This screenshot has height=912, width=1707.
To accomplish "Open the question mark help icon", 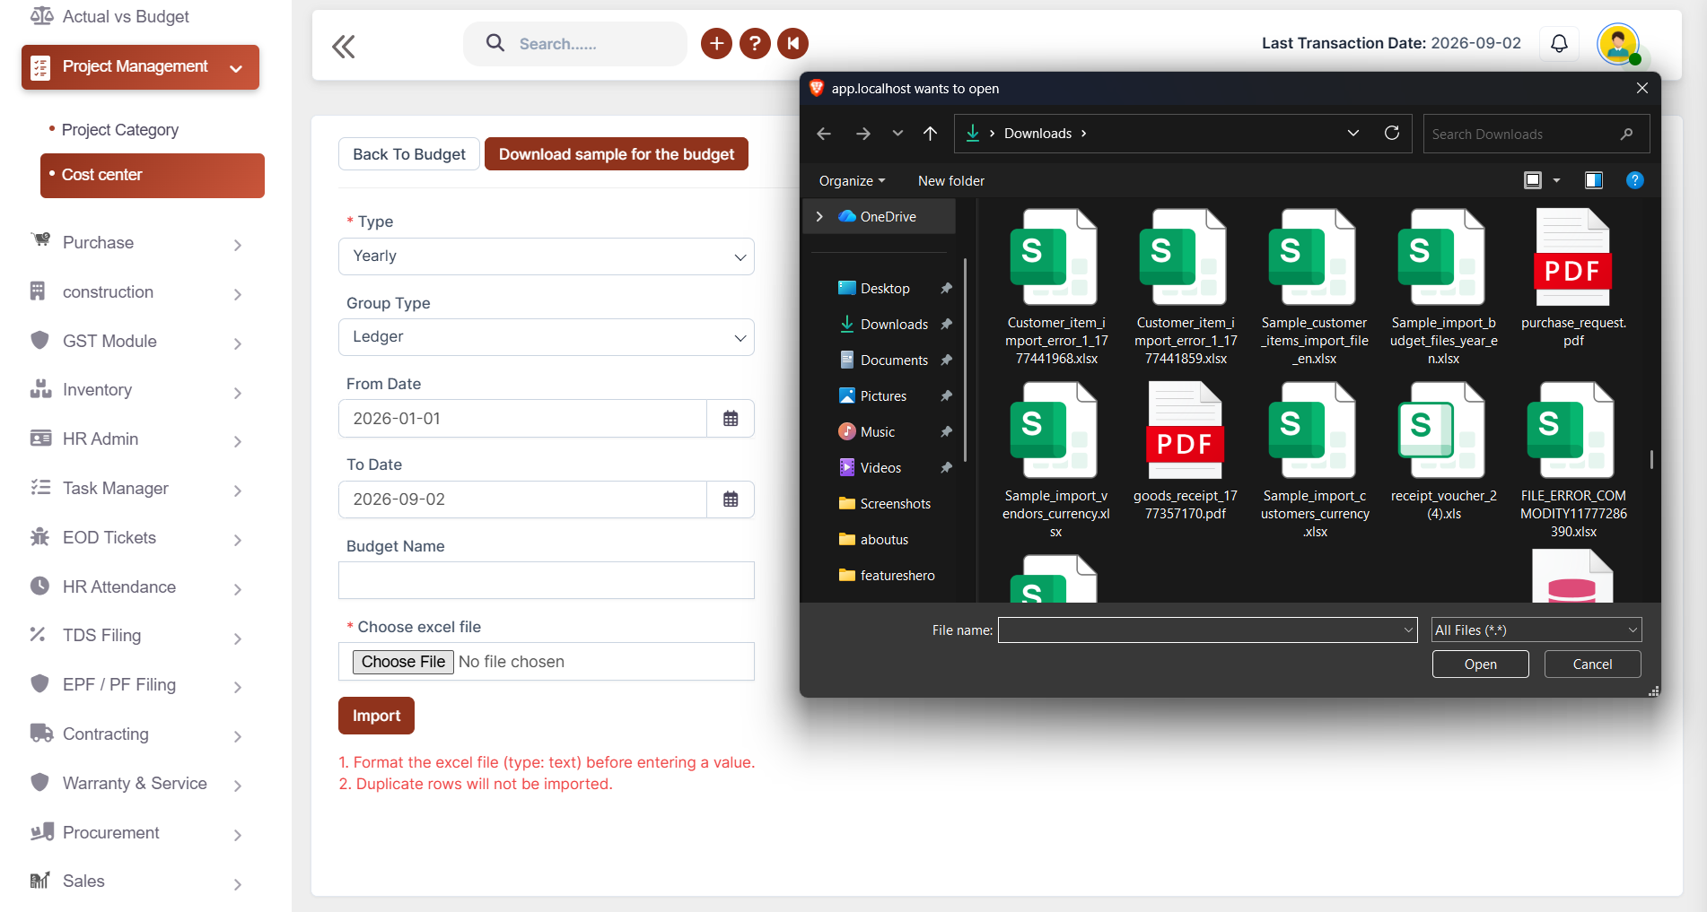I will pos(755,43).
